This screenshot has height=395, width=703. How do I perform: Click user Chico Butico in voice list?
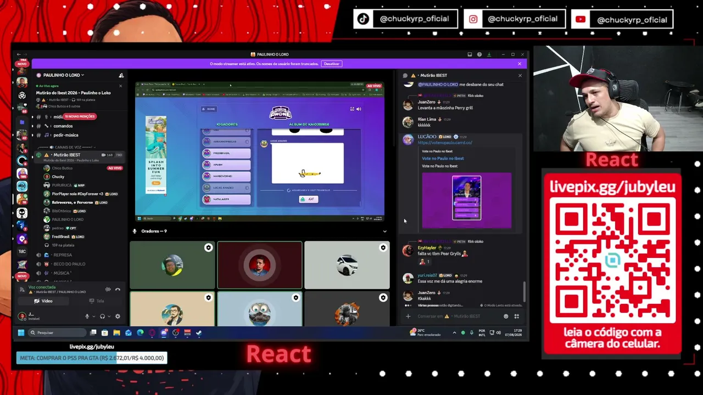[62, 168]
